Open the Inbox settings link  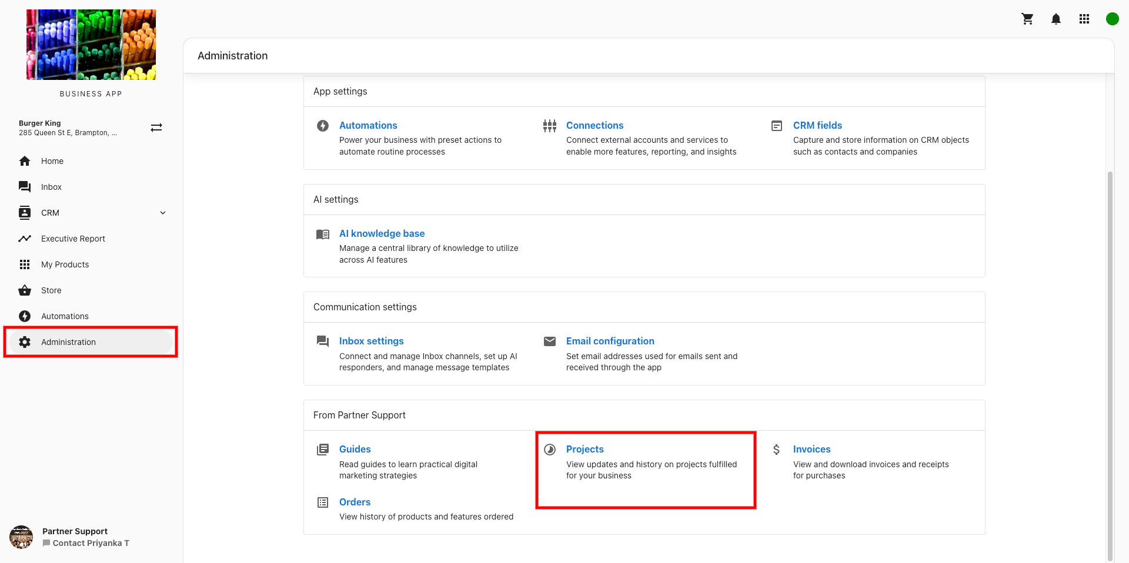371,341
